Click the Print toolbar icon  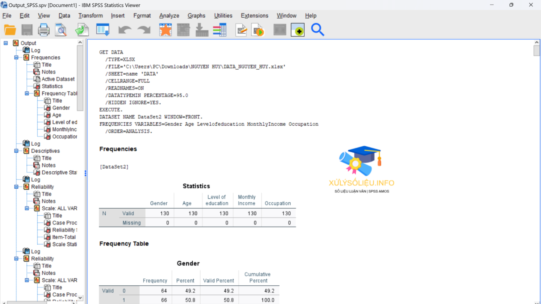click(44, 30)
